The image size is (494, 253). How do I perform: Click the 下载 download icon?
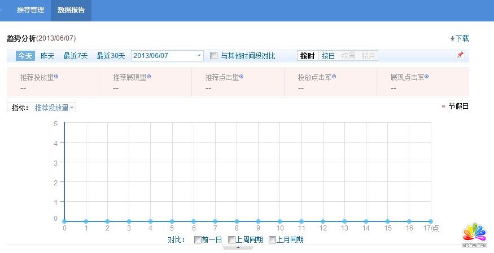452,39
